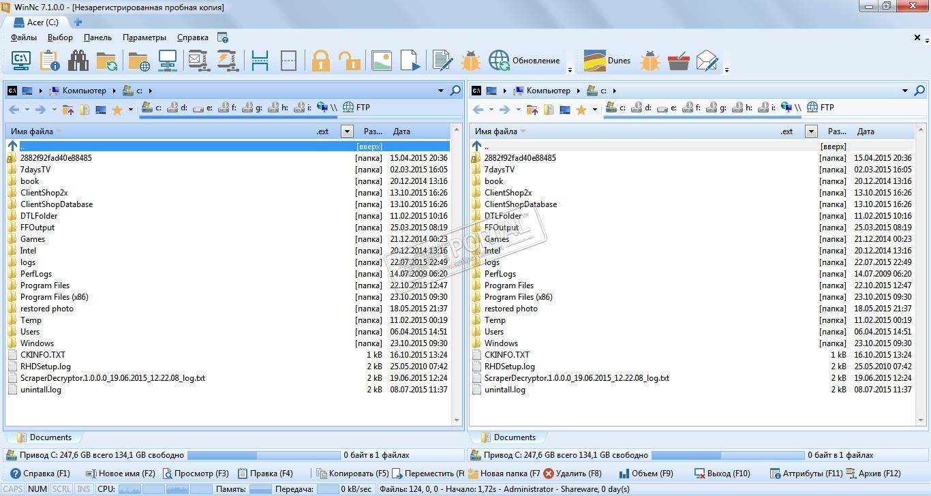Image resolution: width=931 pixels, height=496 pixels.
Task: Expand the main toolbar overflow arrow
Action: click(570, 69)
